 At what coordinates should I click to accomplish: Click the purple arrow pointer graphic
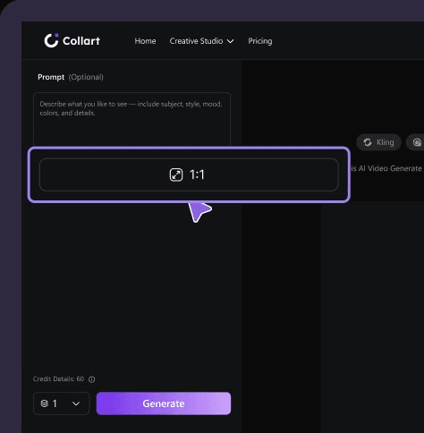[x=199, y=211]
